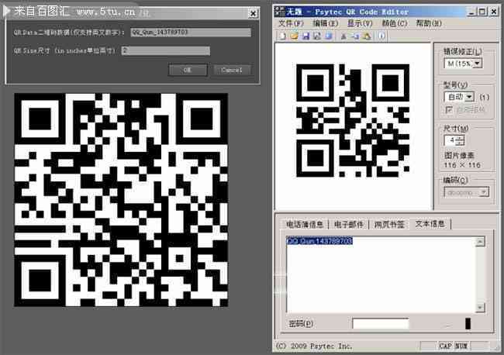The width and height of the screenshot is (504, 355).
Task: Click the blue square toolbar icon
Action: pos(329,36)
